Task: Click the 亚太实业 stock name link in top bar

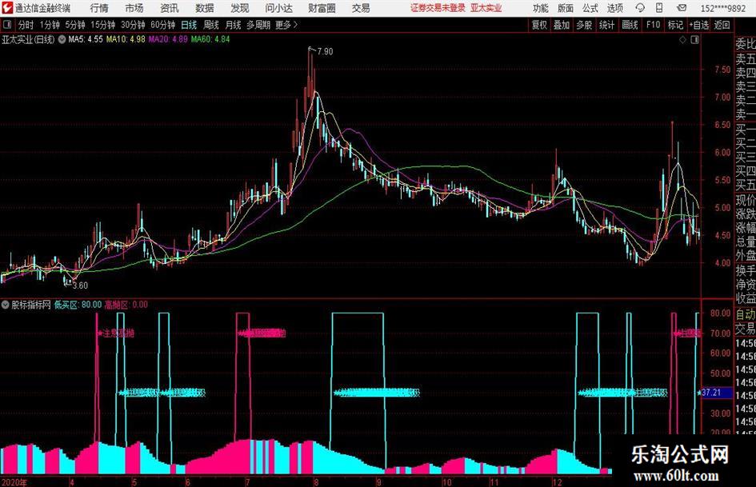Action: tap(486, 8)
